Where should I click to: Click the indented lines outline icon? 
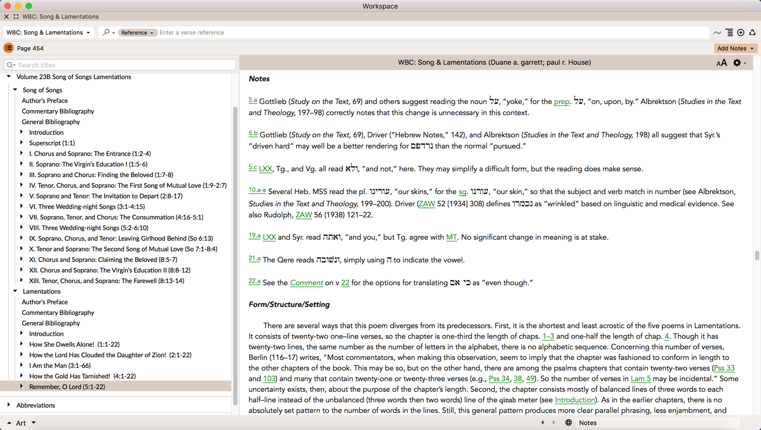pos(729,33)
